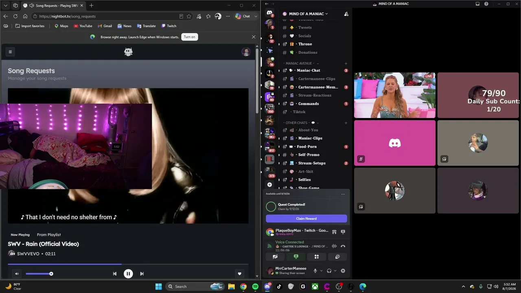Open the Nightbot hamburger menu

pos(10,52)
